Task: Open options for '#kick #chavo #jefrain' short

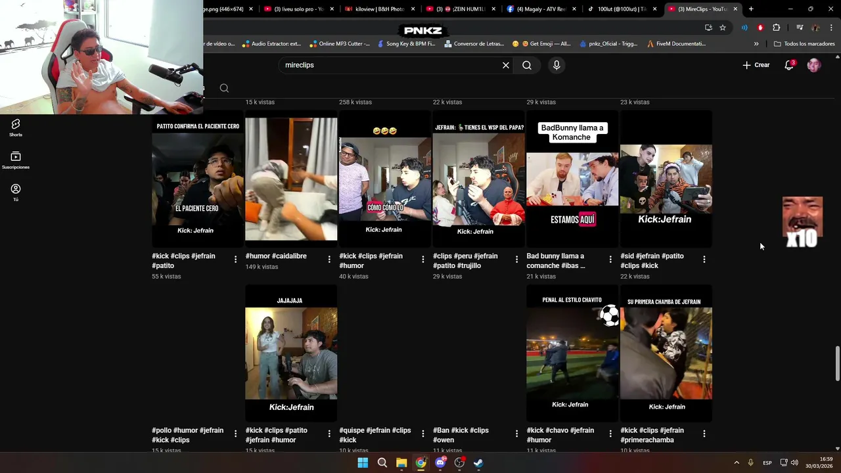Action: point(610,434)
